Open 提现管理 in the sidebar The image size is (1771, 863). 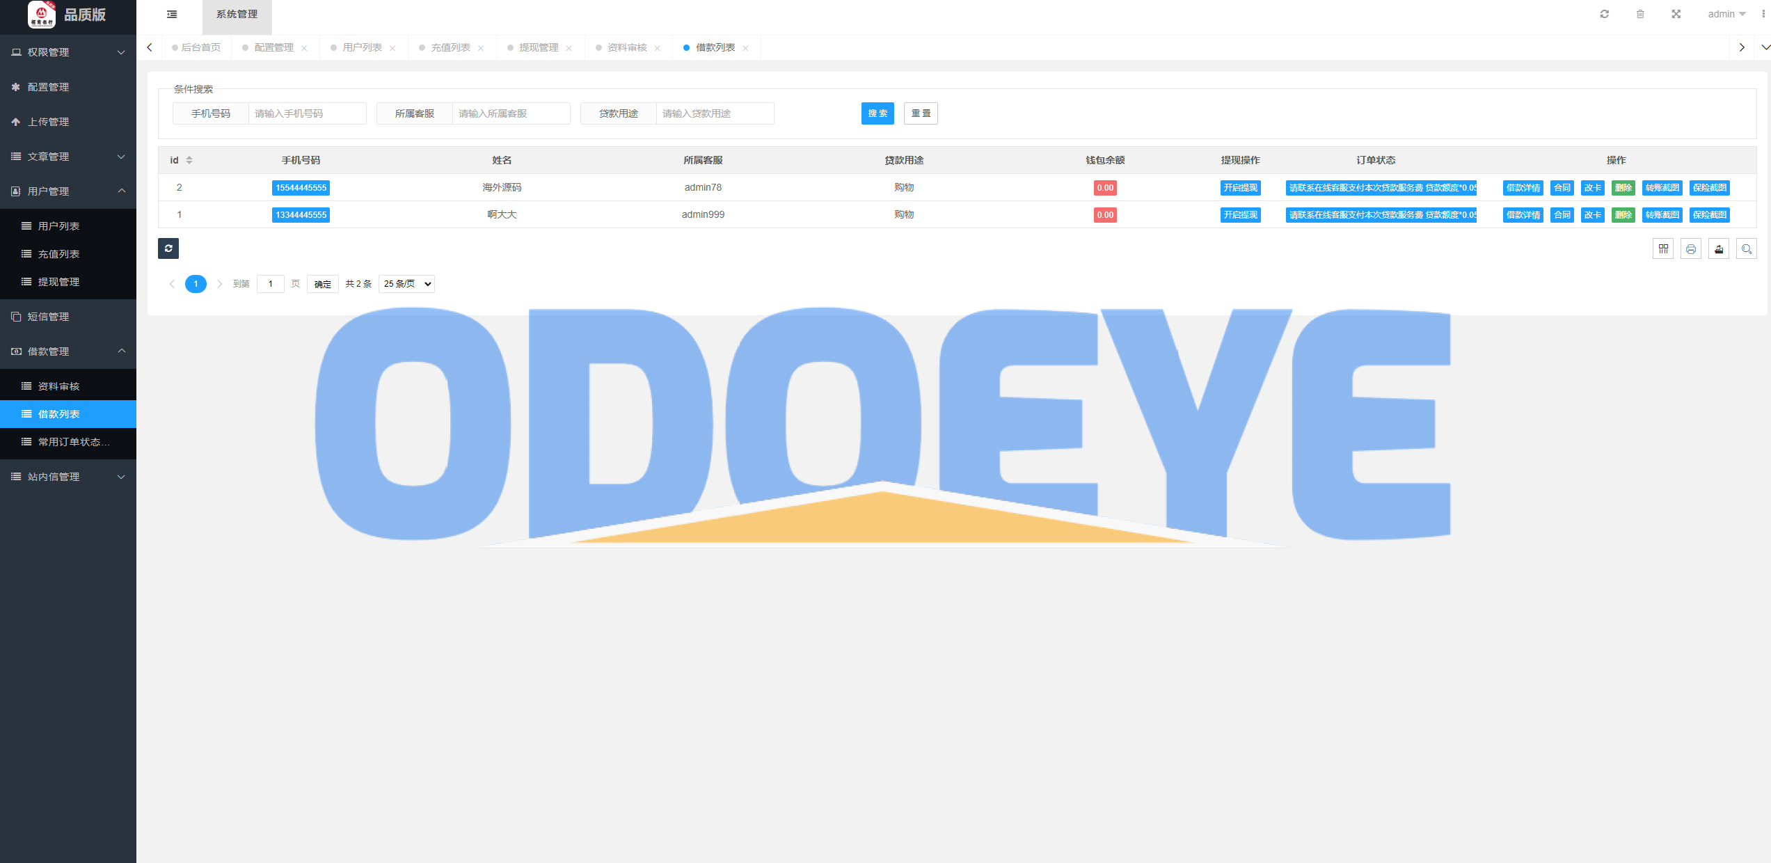pyautogui.click(x=68, y=282)
